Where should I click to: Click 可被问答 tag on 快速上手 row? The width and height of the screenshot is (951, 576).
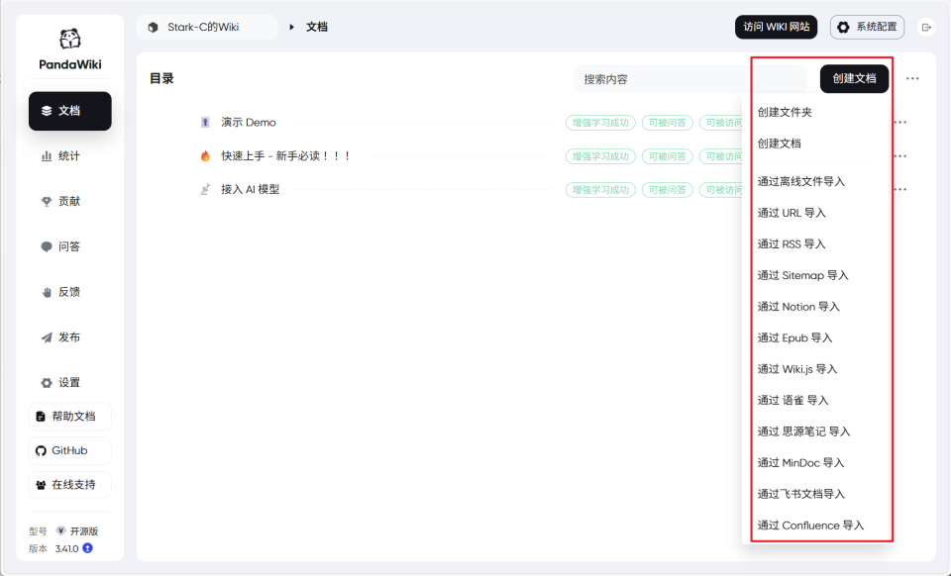[x=667, y=156]
